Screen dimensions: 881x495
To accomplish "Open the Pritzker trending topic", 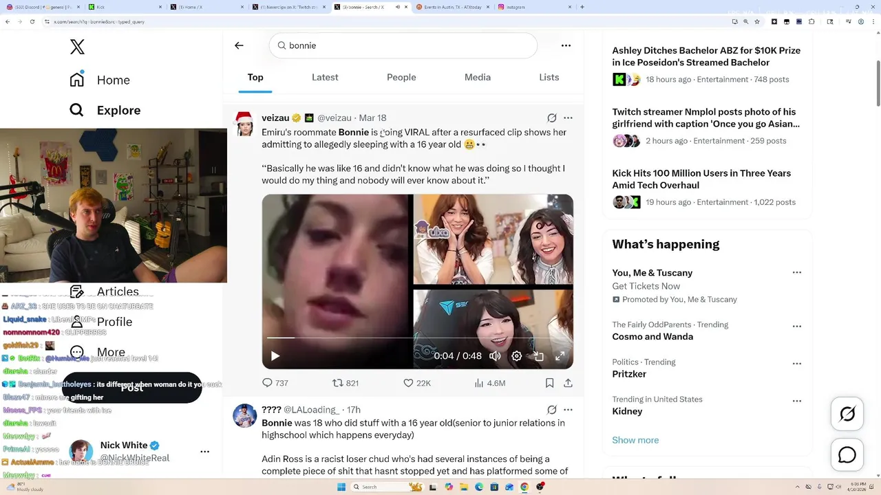I will coord(629,374).
